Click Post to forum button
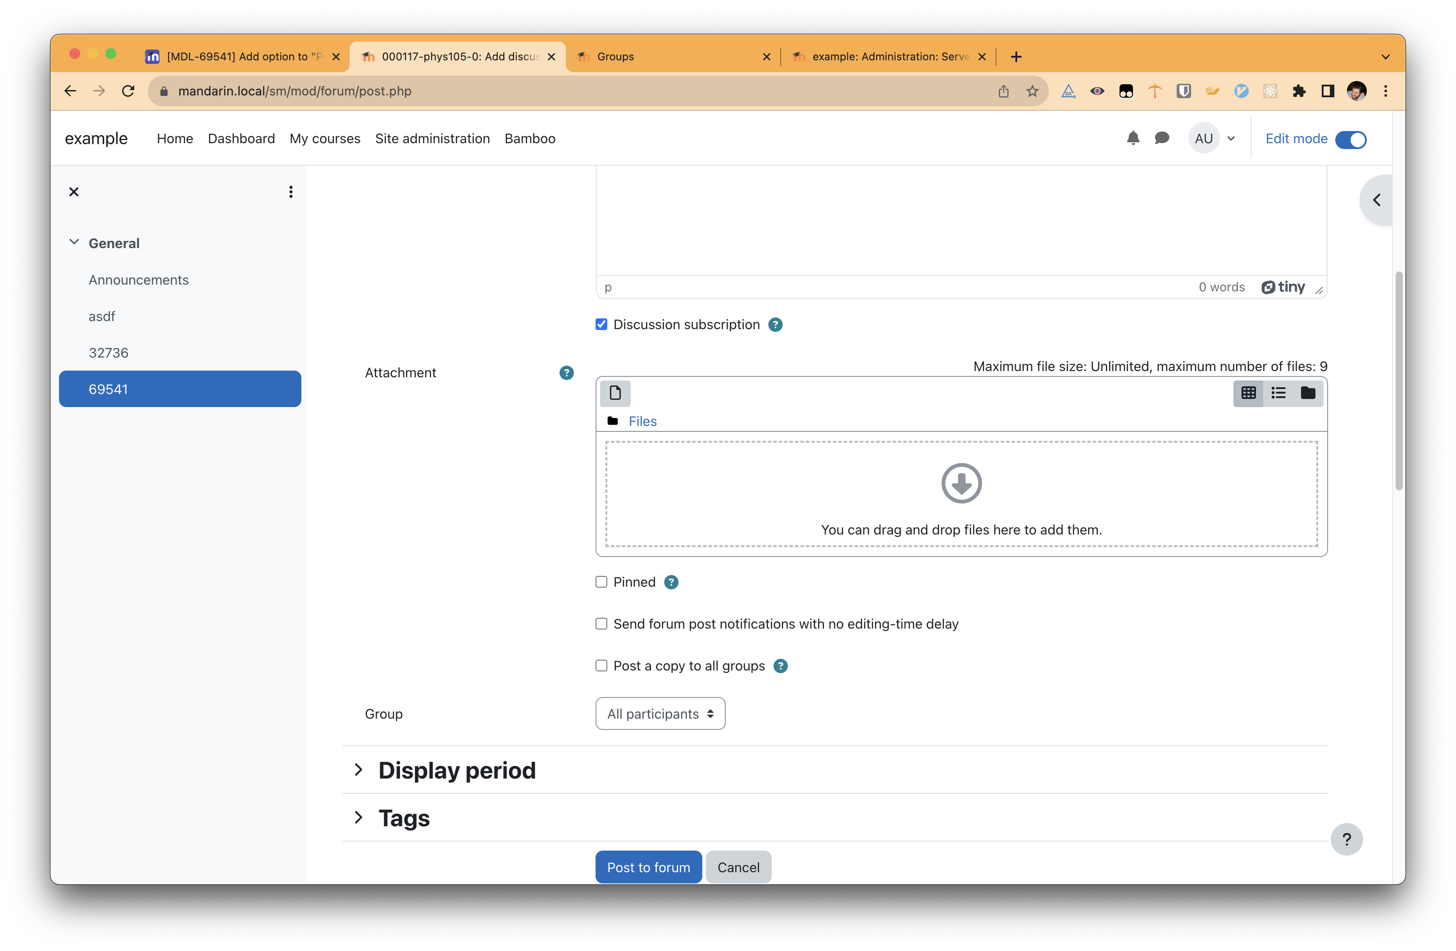This screenshot has width=1456, height=951. (x=648, y=867)
